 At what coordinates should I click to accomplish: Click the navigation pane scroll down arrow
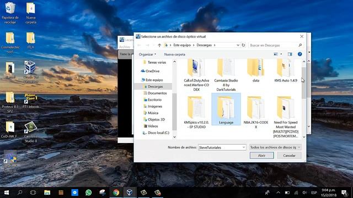coord(174,137)
